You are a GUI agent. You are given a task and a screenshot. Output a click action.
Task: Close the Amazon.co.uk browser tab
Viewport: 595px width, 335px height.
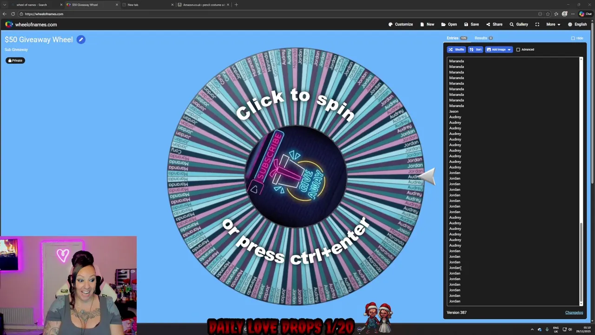coord(228,5)
